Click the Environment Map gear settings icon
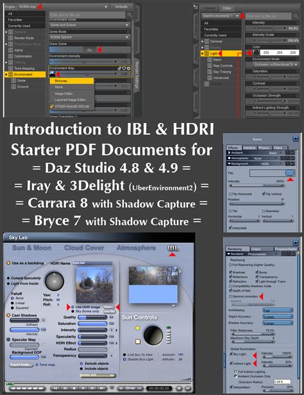The width and height of the screenshot is (304, 395). tap(128, 68)
